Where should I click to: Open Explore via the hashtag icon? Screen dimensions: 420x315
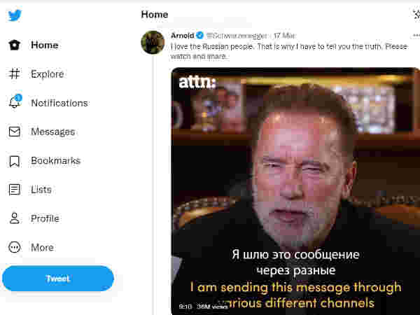[x=15, y=74]
